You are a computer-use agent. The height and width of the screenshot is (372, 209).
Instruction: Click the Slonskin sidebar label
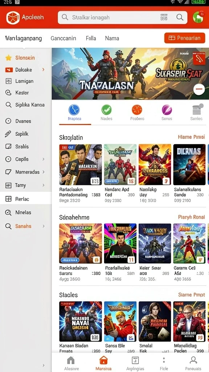point(25,58)
